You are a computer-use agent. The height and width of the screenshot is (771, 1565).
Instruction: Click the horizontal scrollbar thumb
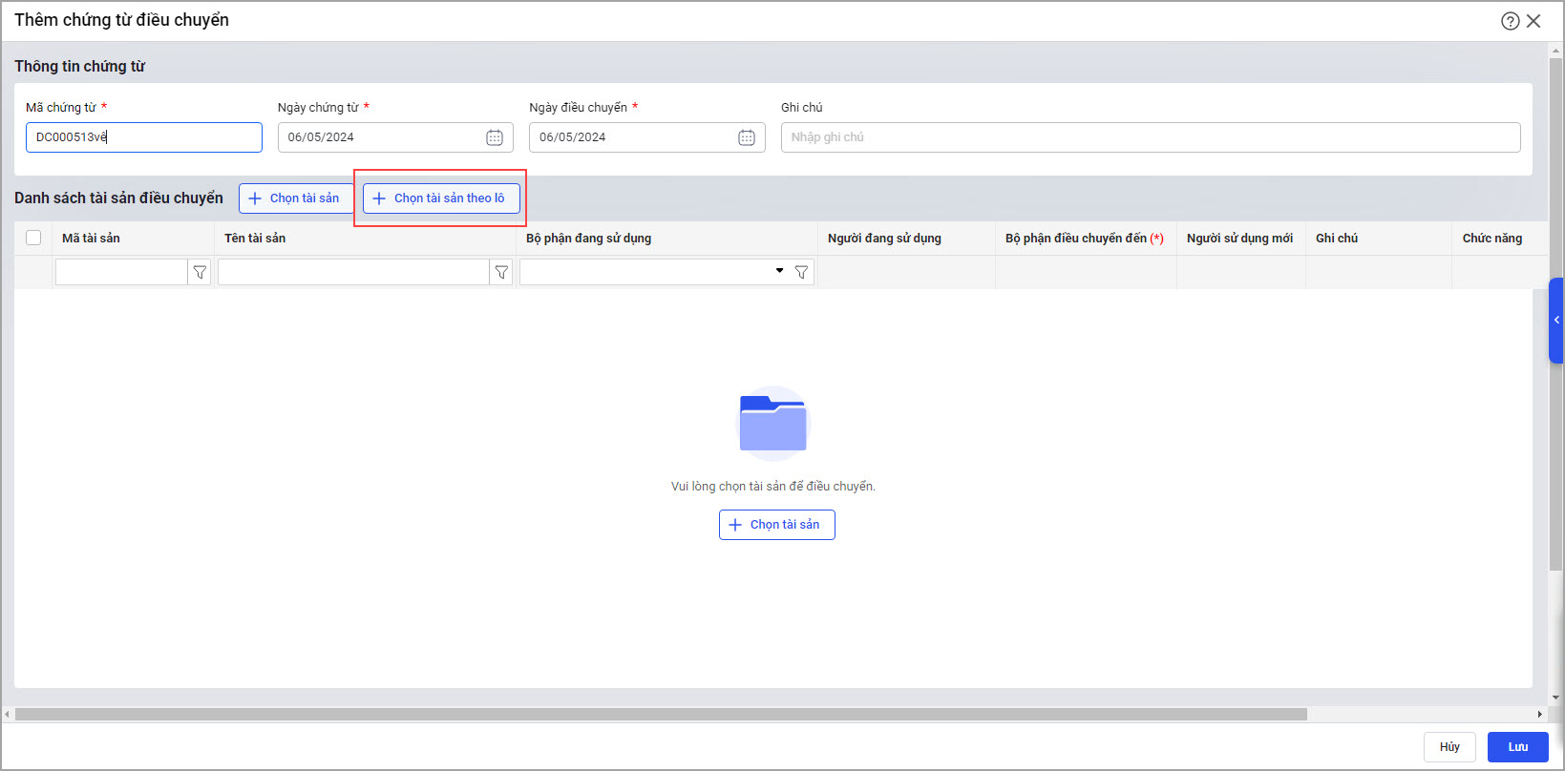tap(661, 715)
